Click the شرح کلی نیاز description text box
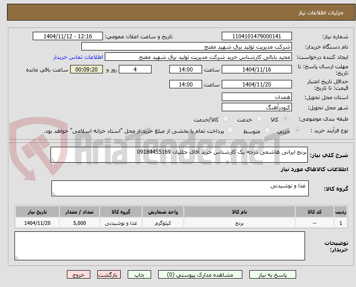Image resolution: width=356 pixels, height=287 pixels. coord(179,155)
